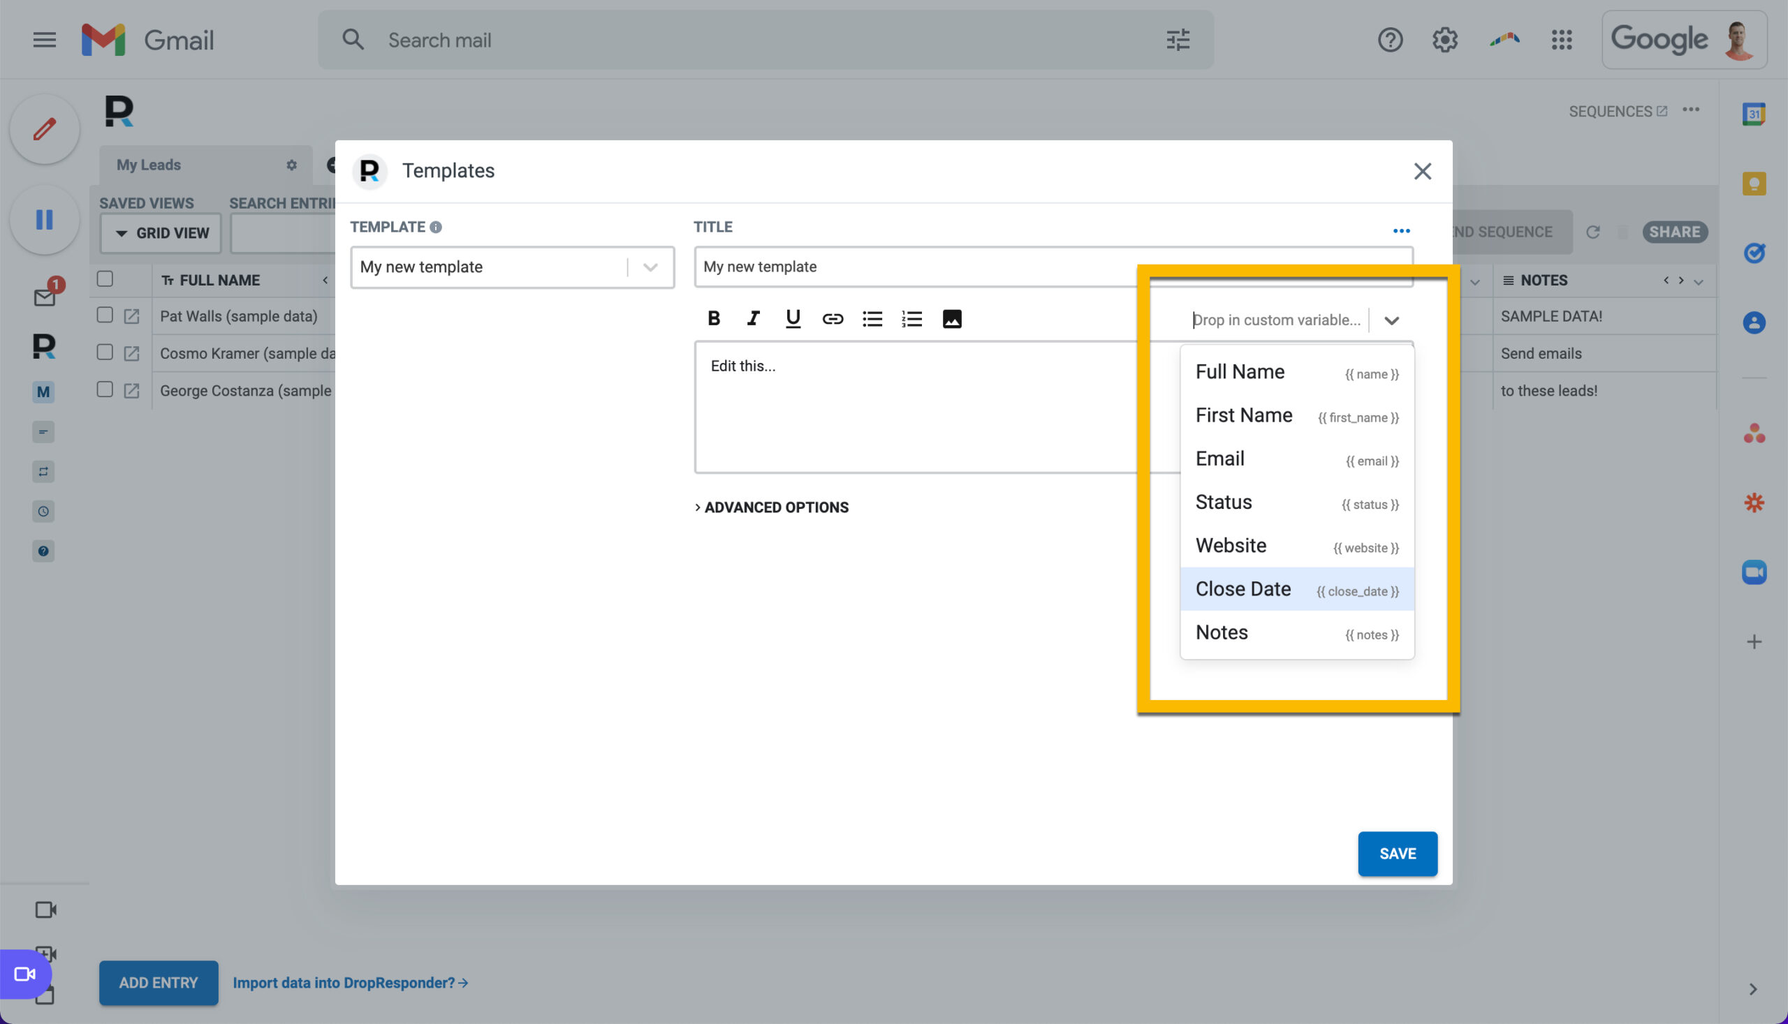Open Google account profile avatar
1788x1024 pixels.
click(x=1738, y=39)
